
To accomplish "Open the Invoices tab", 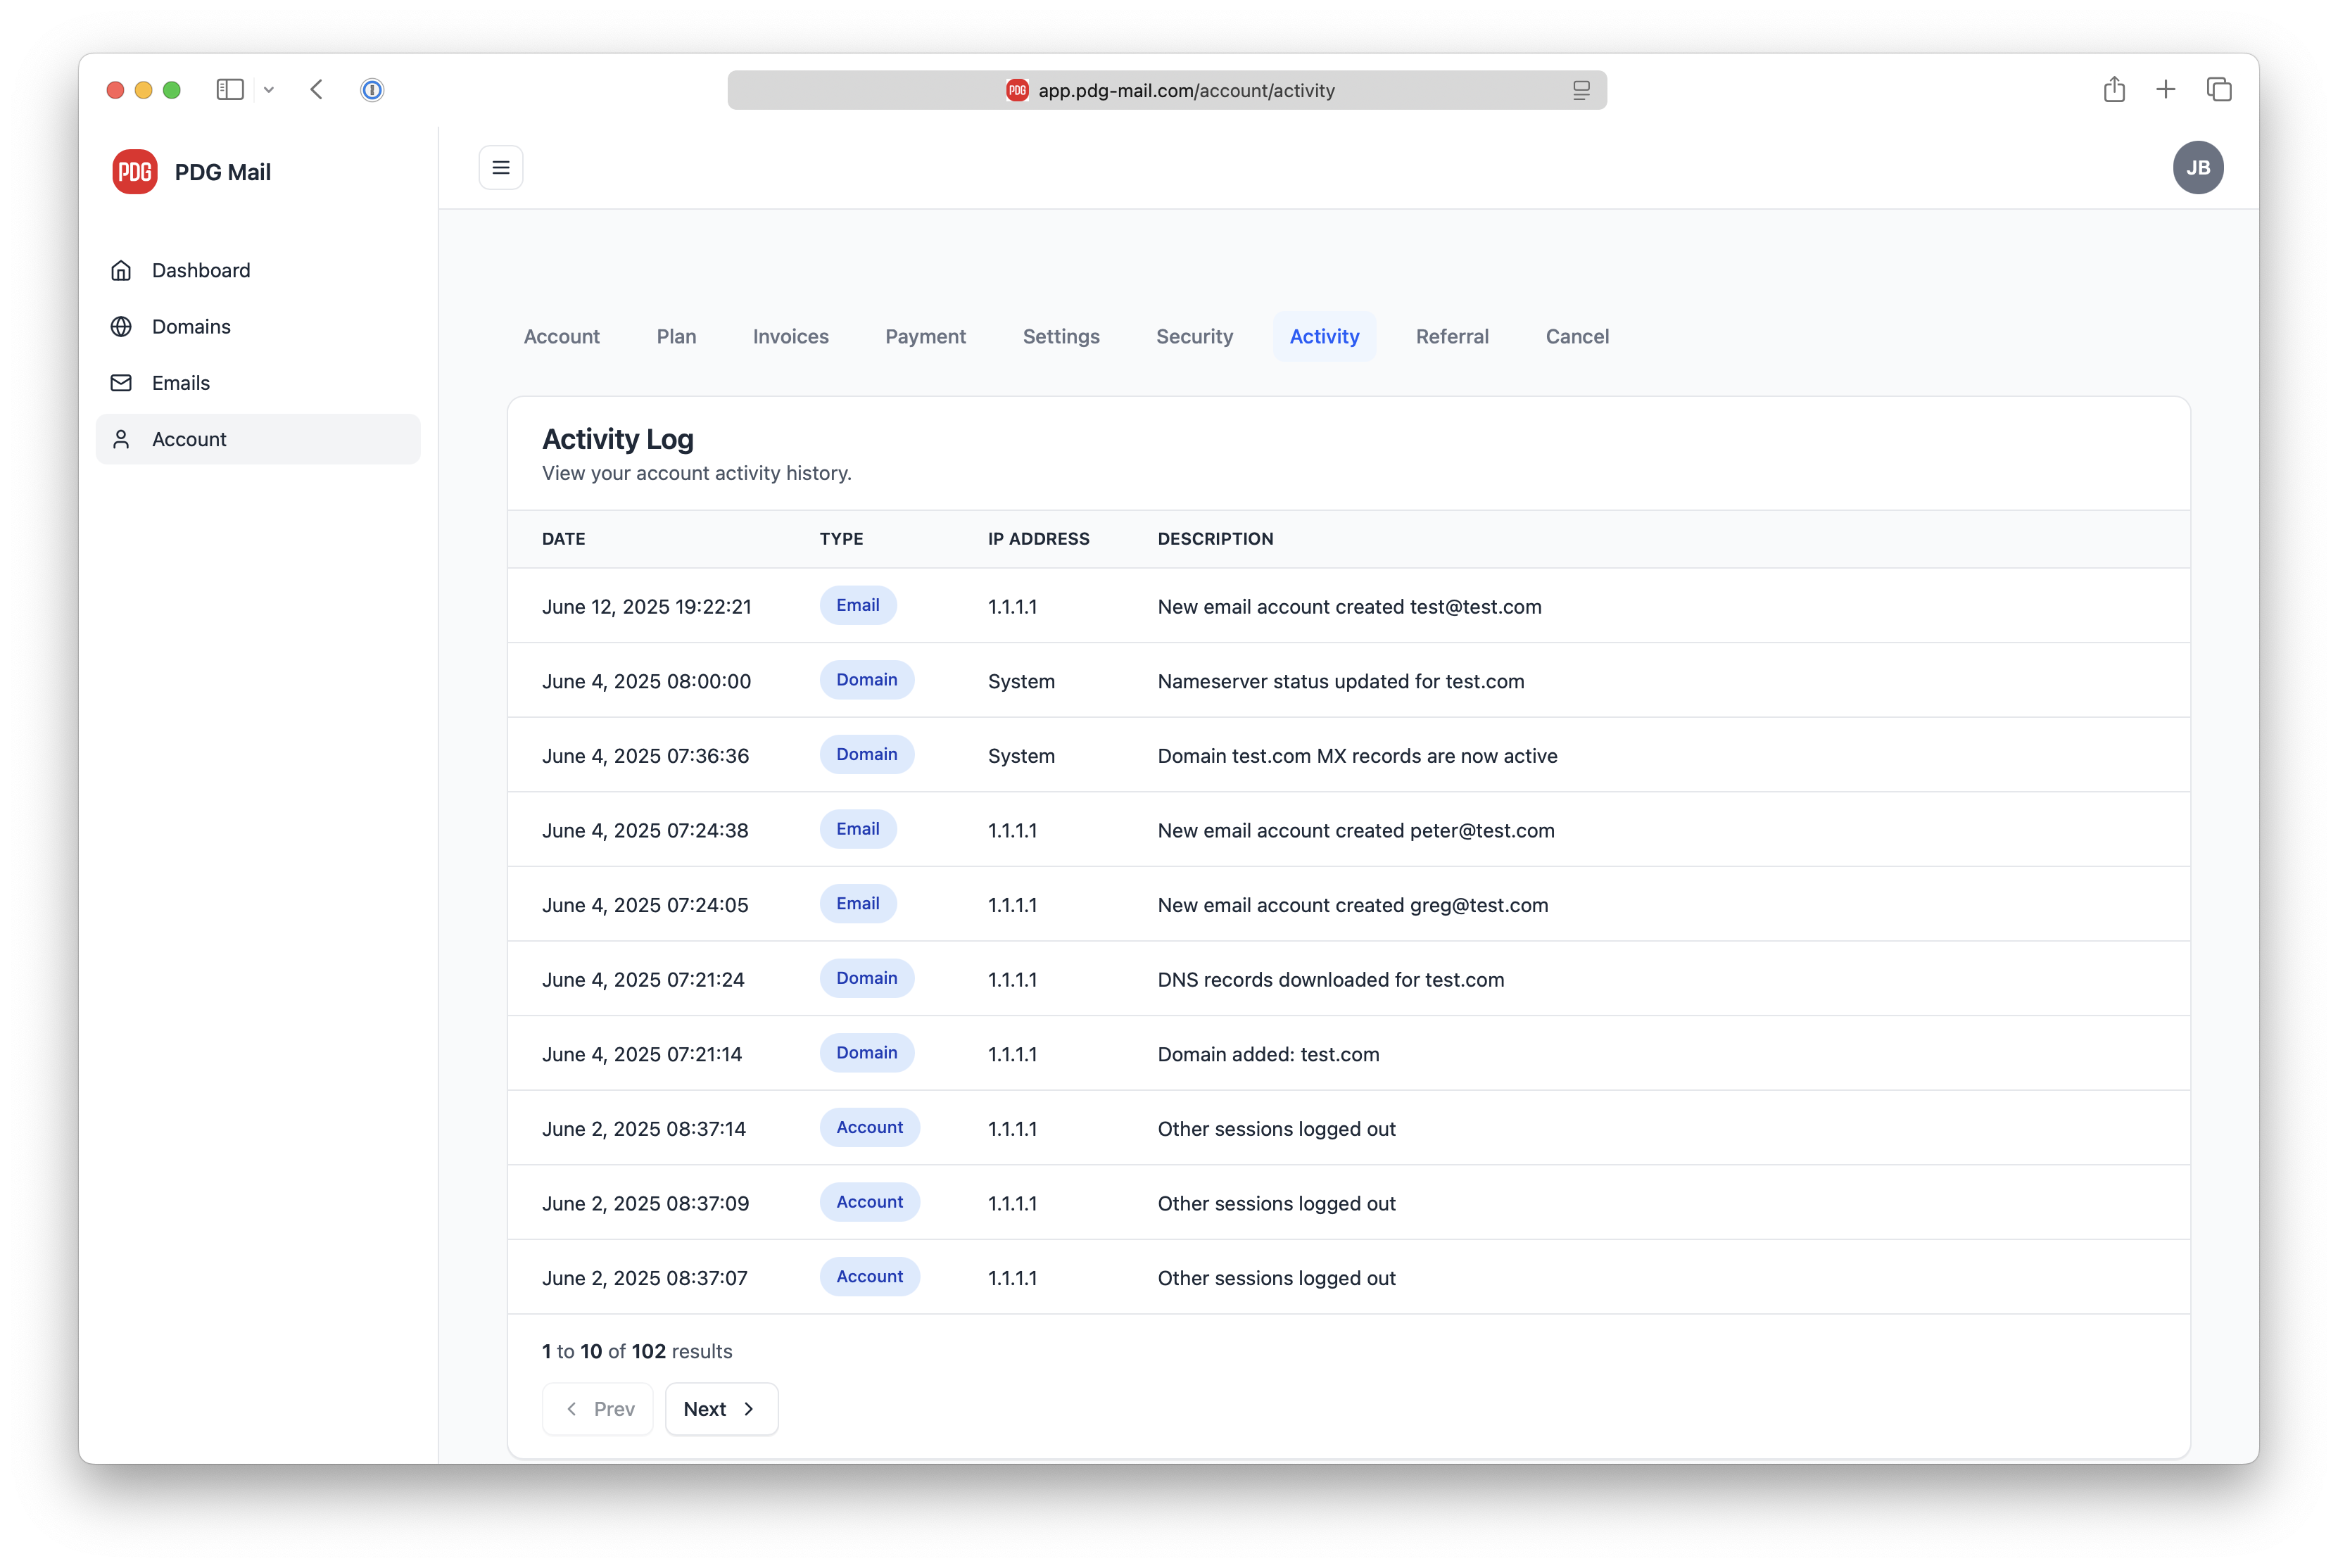I will click(x=790, y=337).
